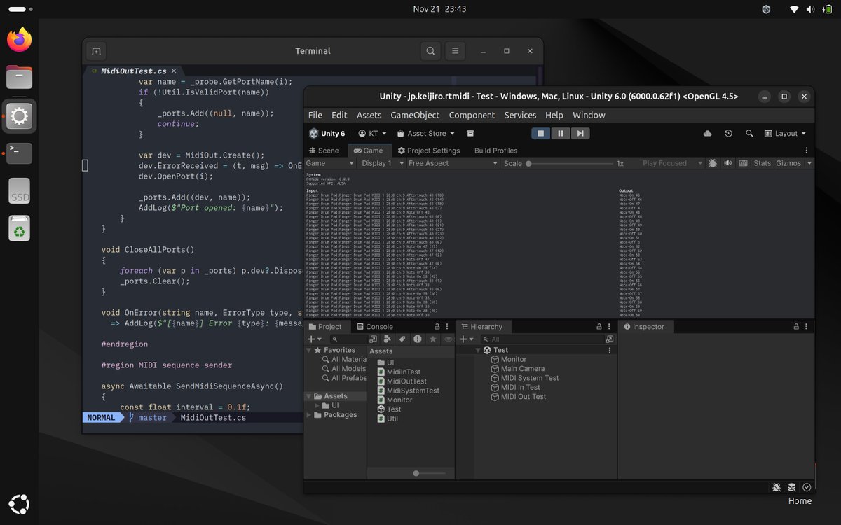
Task: Open Unity Cloud via the cloud icon
Action: [x=707, y=133]
